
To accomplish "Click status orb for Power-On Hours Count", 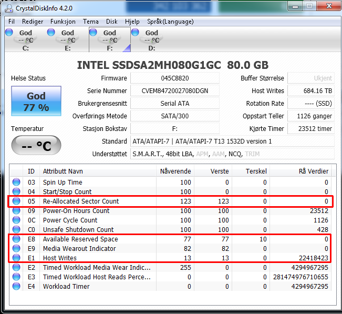I will click(16, 210).
